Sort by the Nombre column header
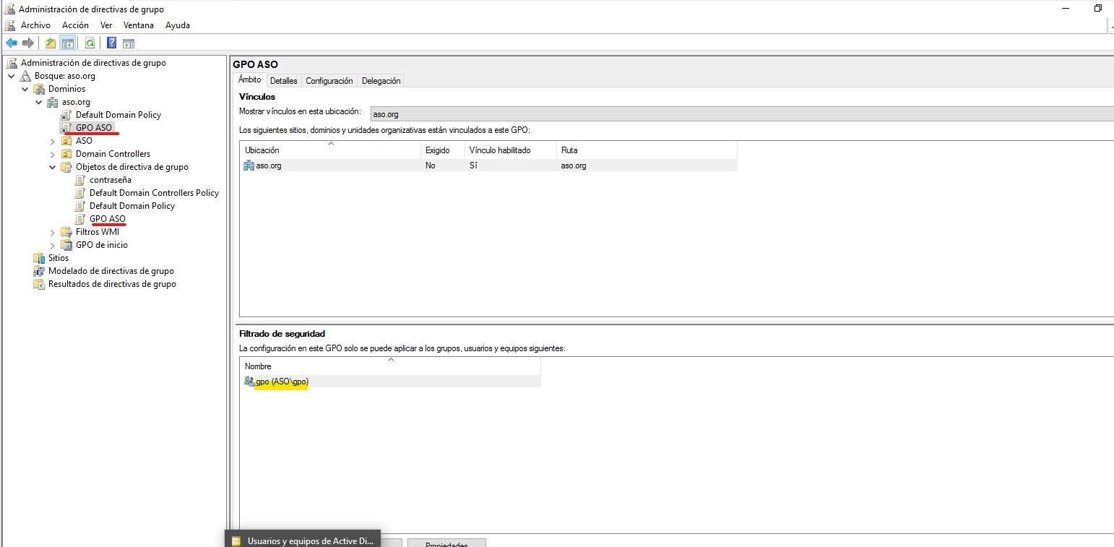 pos(390,366)
